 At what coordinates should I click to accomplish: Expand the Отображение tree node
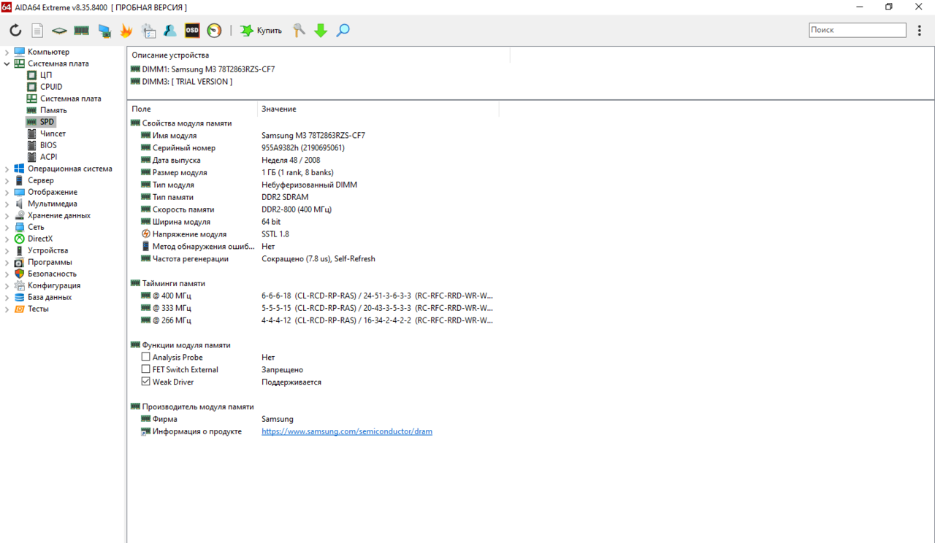click(x=7, y=192)
